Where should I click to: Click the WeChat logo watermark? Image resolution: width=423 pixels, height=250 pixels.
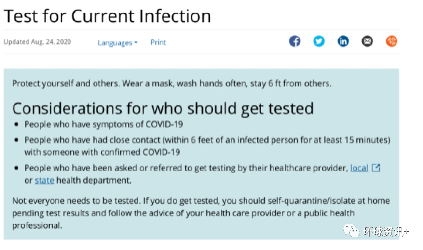pos(351,232)
